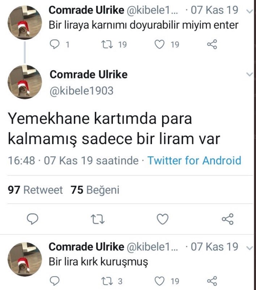Viewport: 256px width, 290px height.
Task: Open options chevron on the last tweet
Action: click(x=249, y=247)
